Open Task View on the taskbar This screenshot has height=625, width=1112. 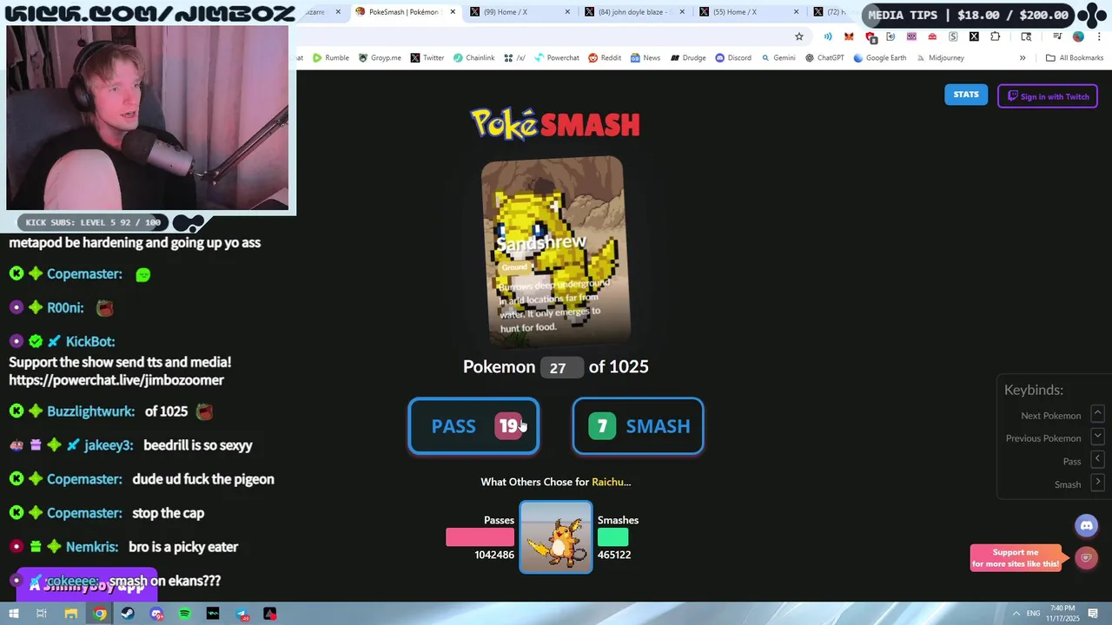click(x=42, y=614)
